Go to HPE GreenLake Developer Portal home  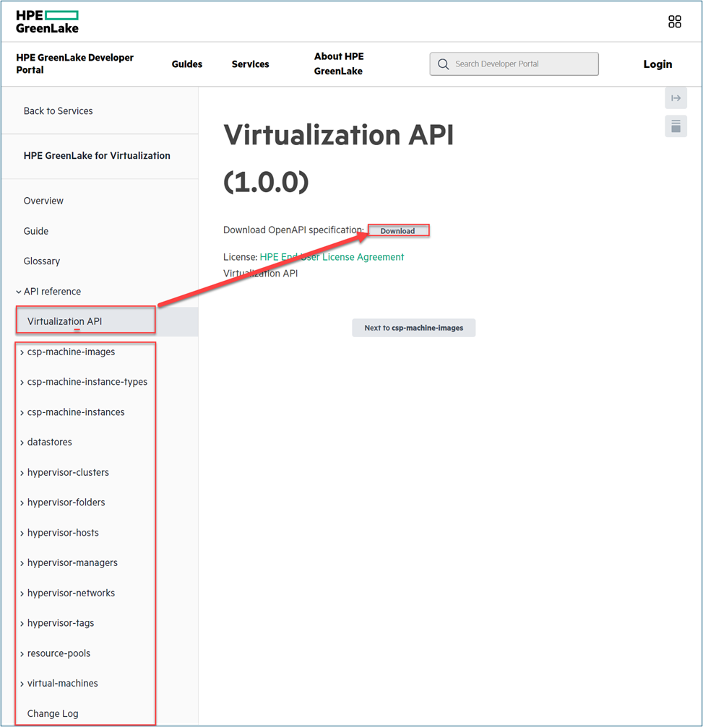pos(74,64)
